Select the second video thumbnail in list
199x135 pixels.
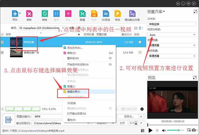(16, 52)
